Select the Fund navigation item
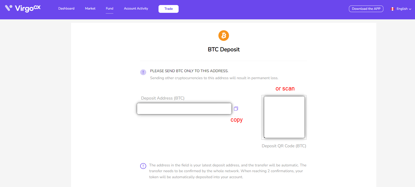The height and width of the screenshot is (187, 415). pyautogui.click(x=110, y=9)
